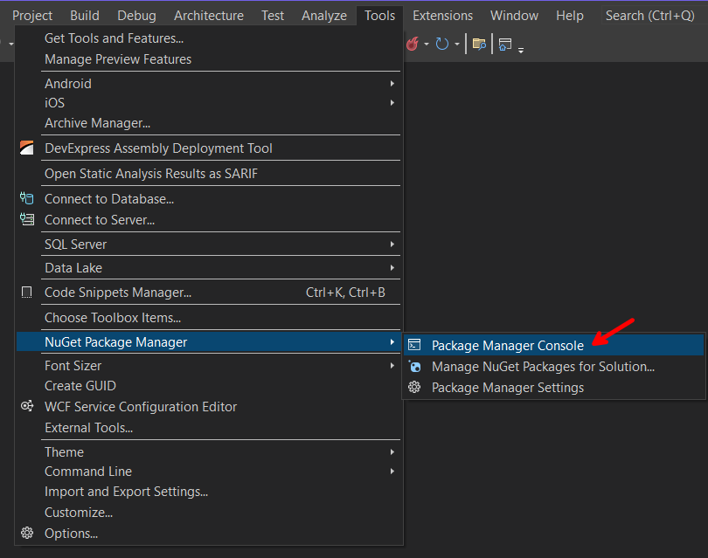Click the DevExpress Assembly Deployment Tool label
The image size is (708, 558).
158,148
